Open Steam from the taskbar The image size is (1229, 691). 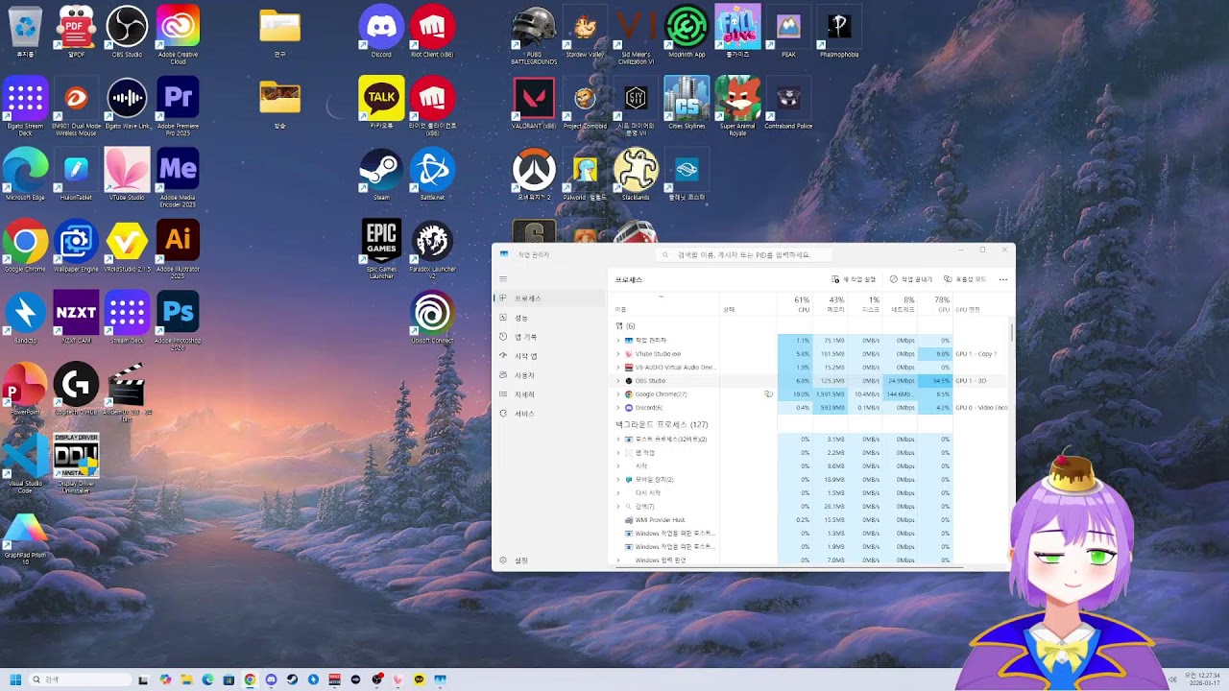point(292,679)
